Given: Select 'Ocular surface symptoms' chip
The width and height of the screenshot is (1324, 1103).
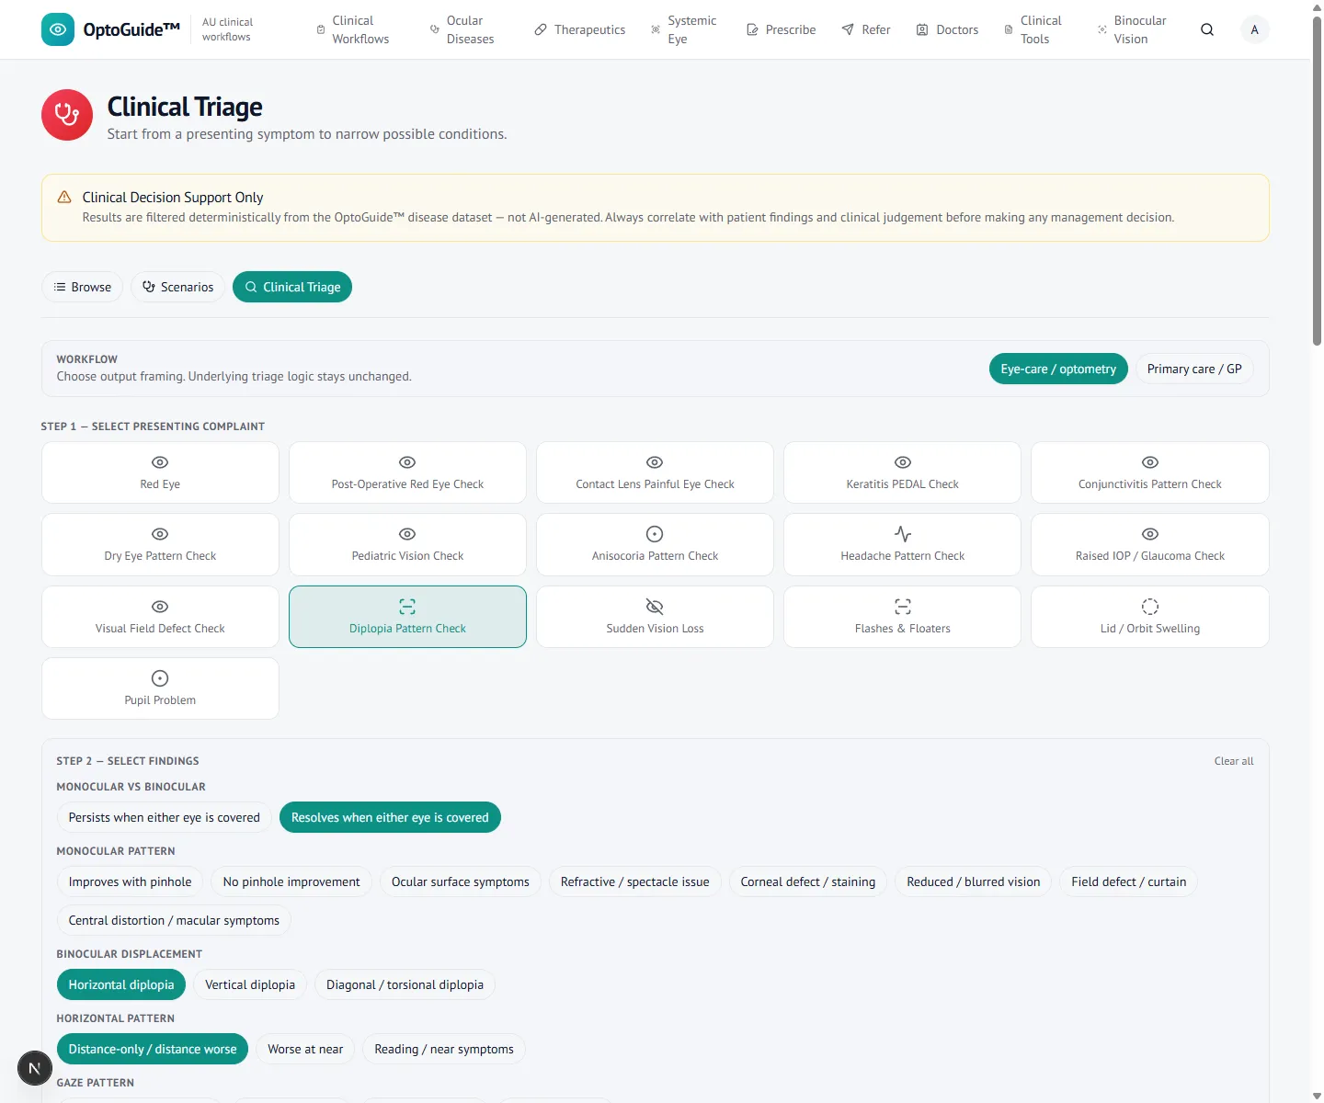Looking at the screenshot, I should [461, 881].
